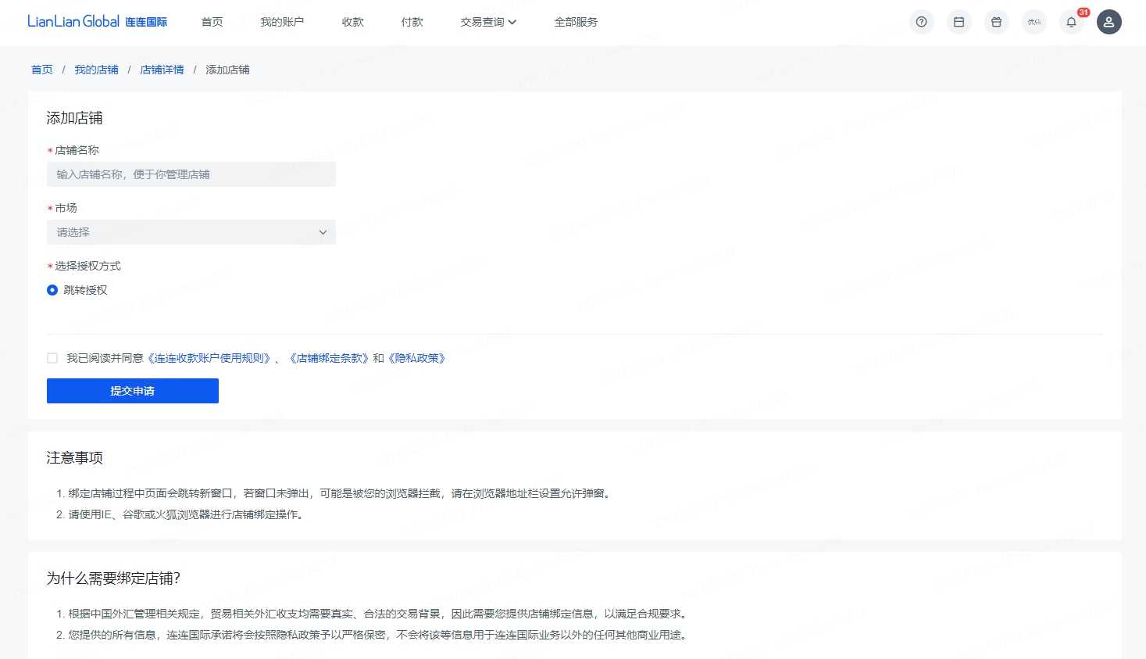Open the 《连连收款账户使用规则》 link

tap(209, 358)
